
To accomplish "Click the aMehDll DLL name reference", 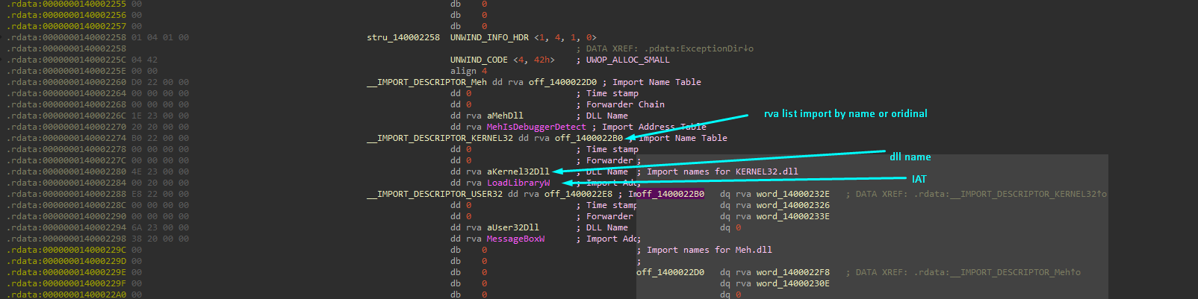I will tap(505, 116).
